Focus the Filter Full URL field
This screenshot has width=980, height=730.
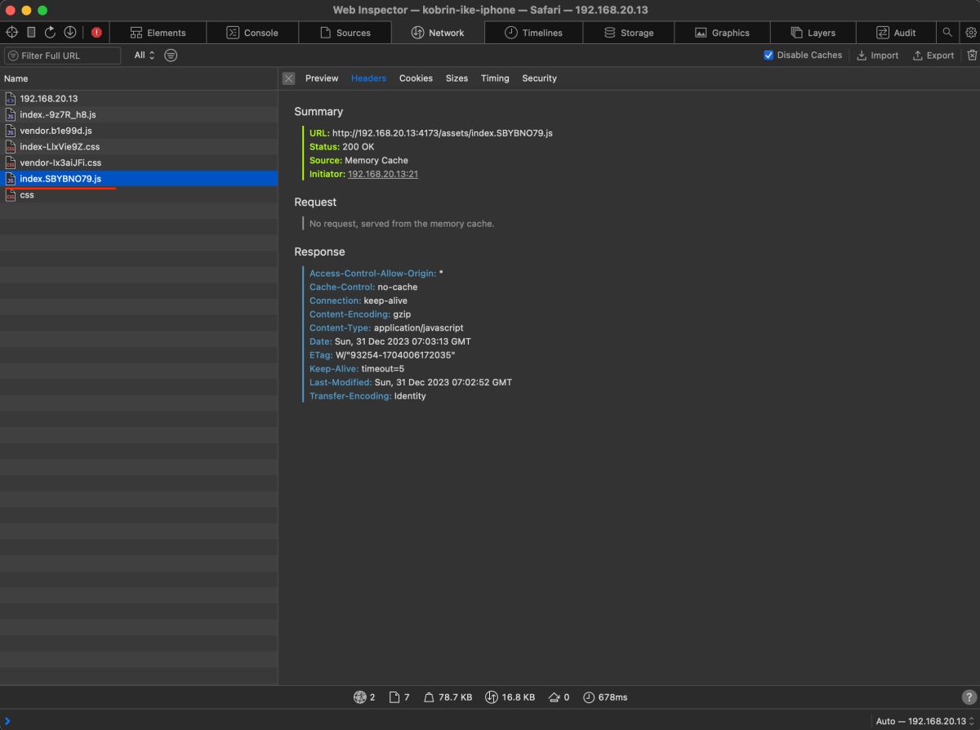62,56
